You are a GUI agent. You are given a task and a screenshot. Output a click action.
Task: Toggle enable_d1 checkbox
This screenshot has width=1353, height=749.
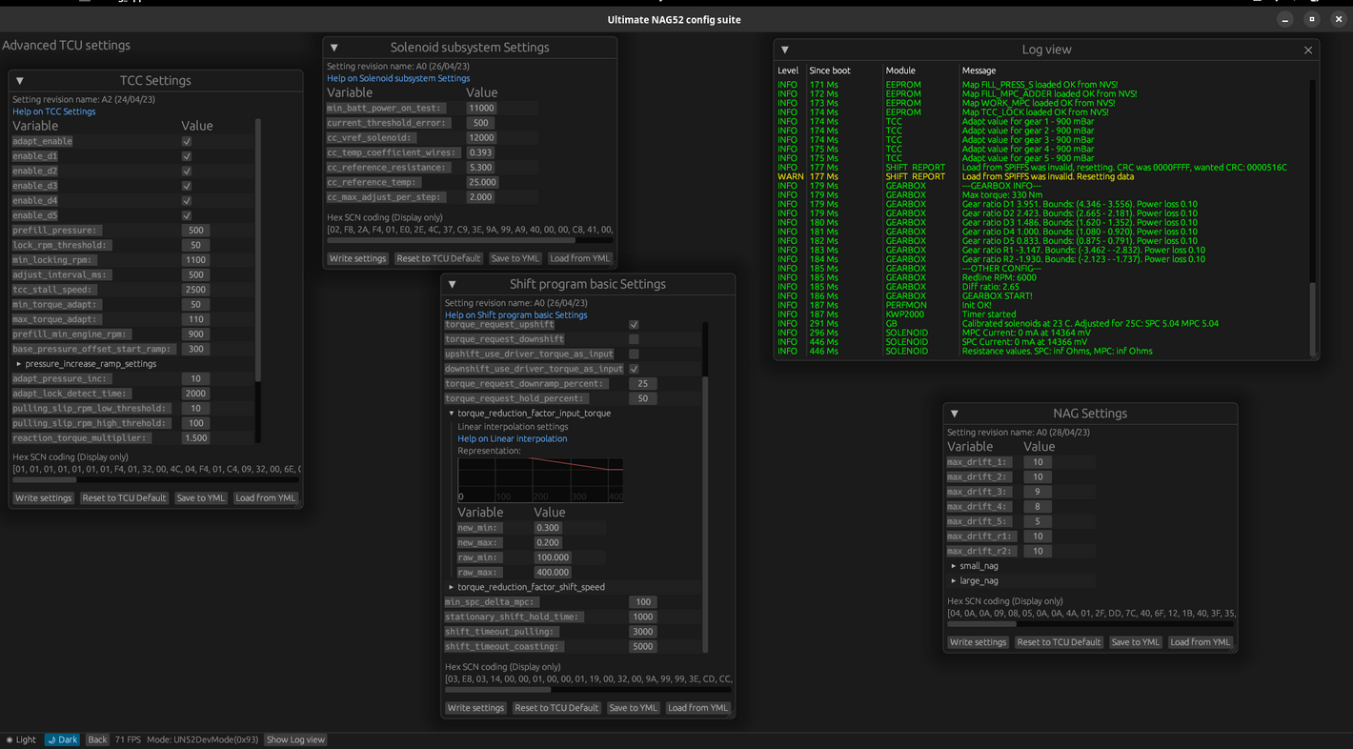tap(186, 156)
